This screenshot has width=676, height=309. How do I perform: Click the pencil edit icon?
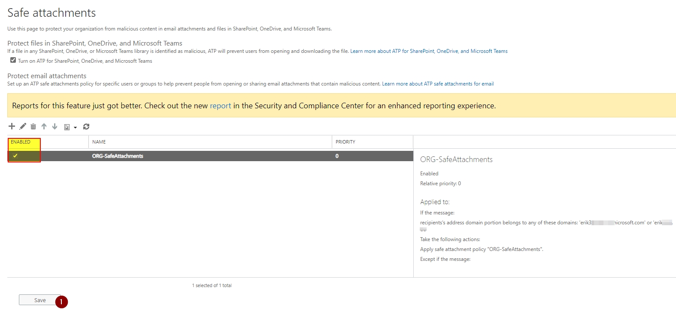coord(23,126)
